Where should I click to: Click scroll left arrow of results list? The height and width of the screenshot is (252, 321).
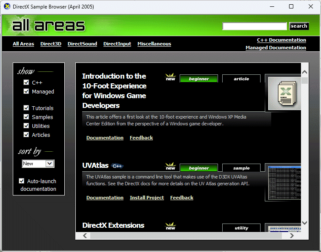(85, 236)
